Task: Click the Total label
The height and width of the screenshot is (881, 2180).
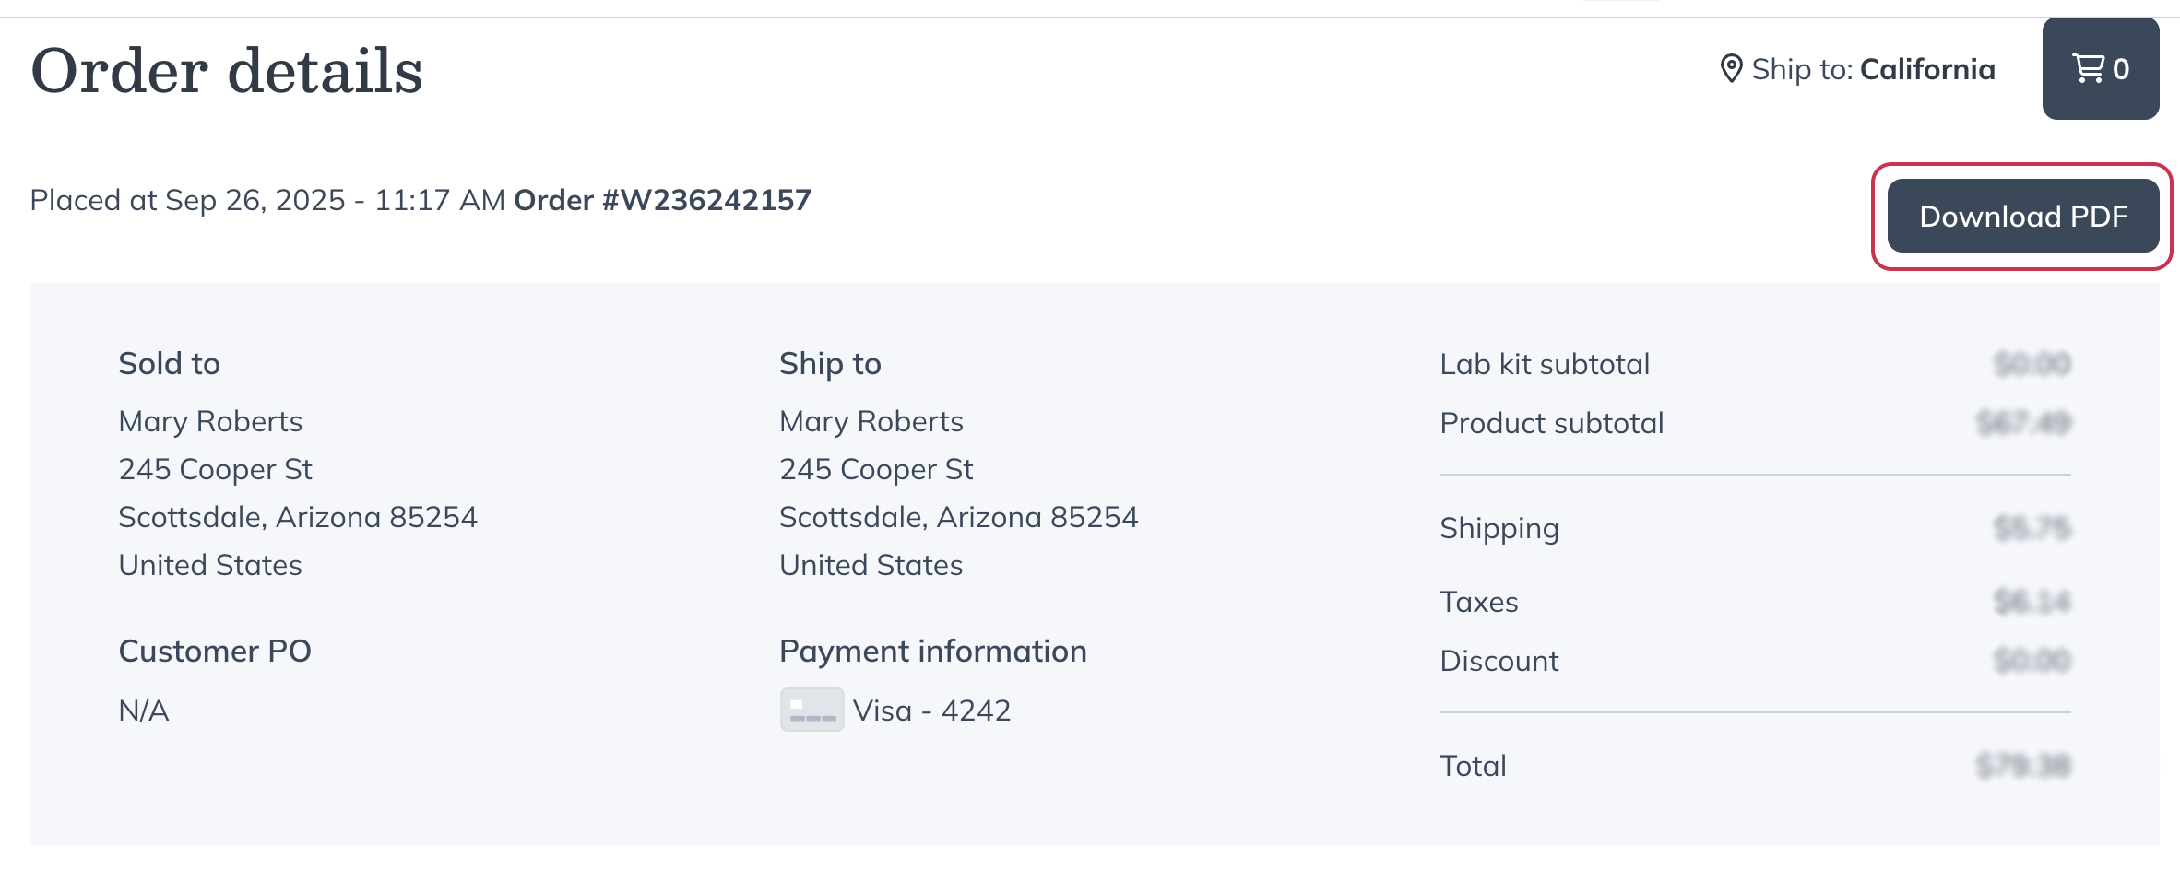Action: (x=1473, y=766)
